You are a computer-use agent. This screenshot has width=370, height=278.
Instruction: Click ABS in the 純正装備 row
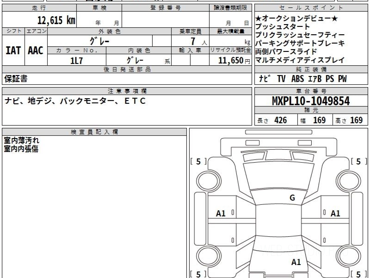pos(298,79)
